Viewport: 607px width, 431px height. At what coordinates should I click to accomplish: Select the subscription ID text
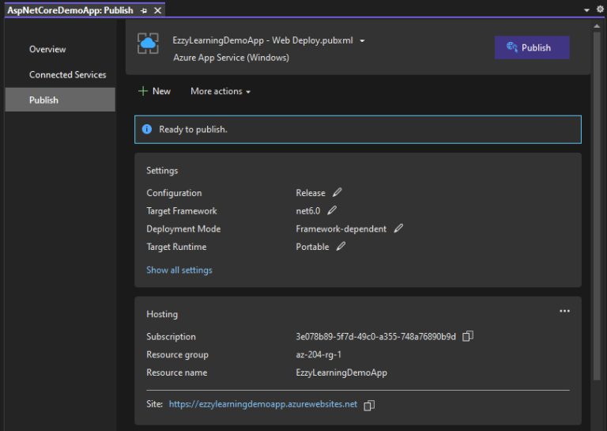375,337
